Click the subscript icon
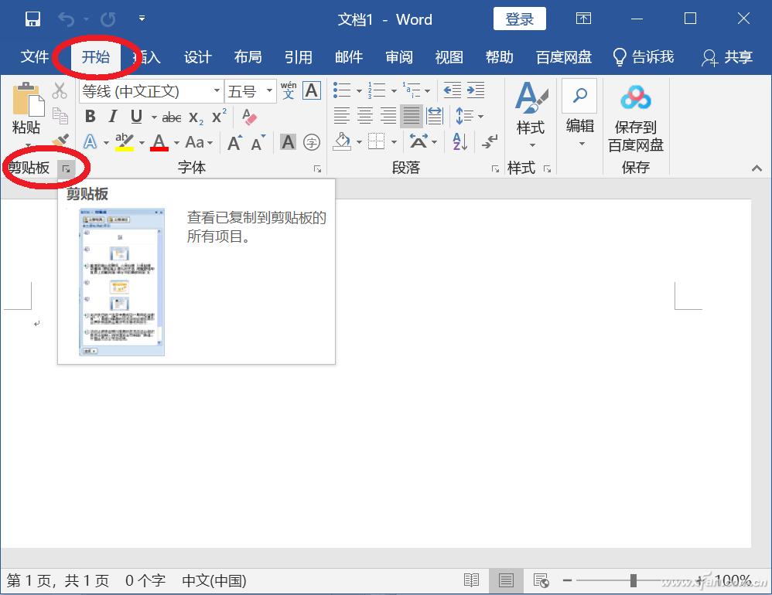Screen dimensions: 772x595 [x=194, y=116]
